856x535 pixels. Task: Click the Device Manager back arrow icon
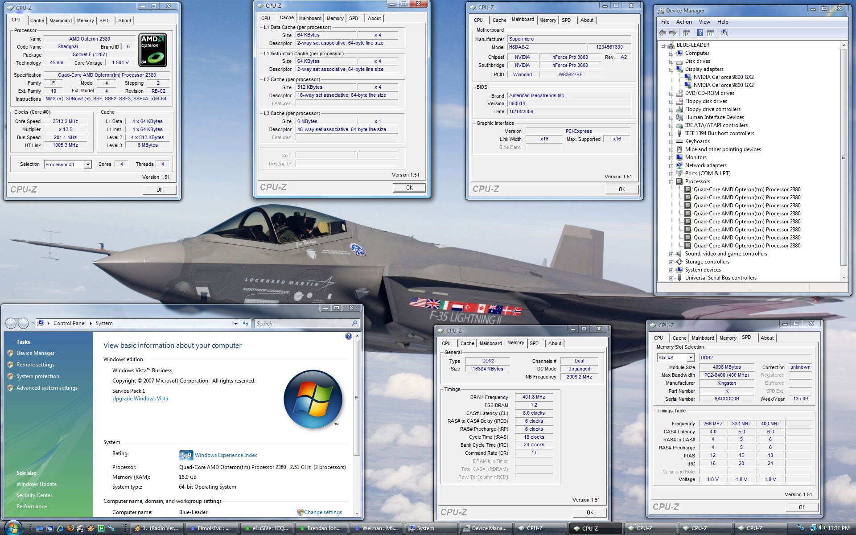663,33
